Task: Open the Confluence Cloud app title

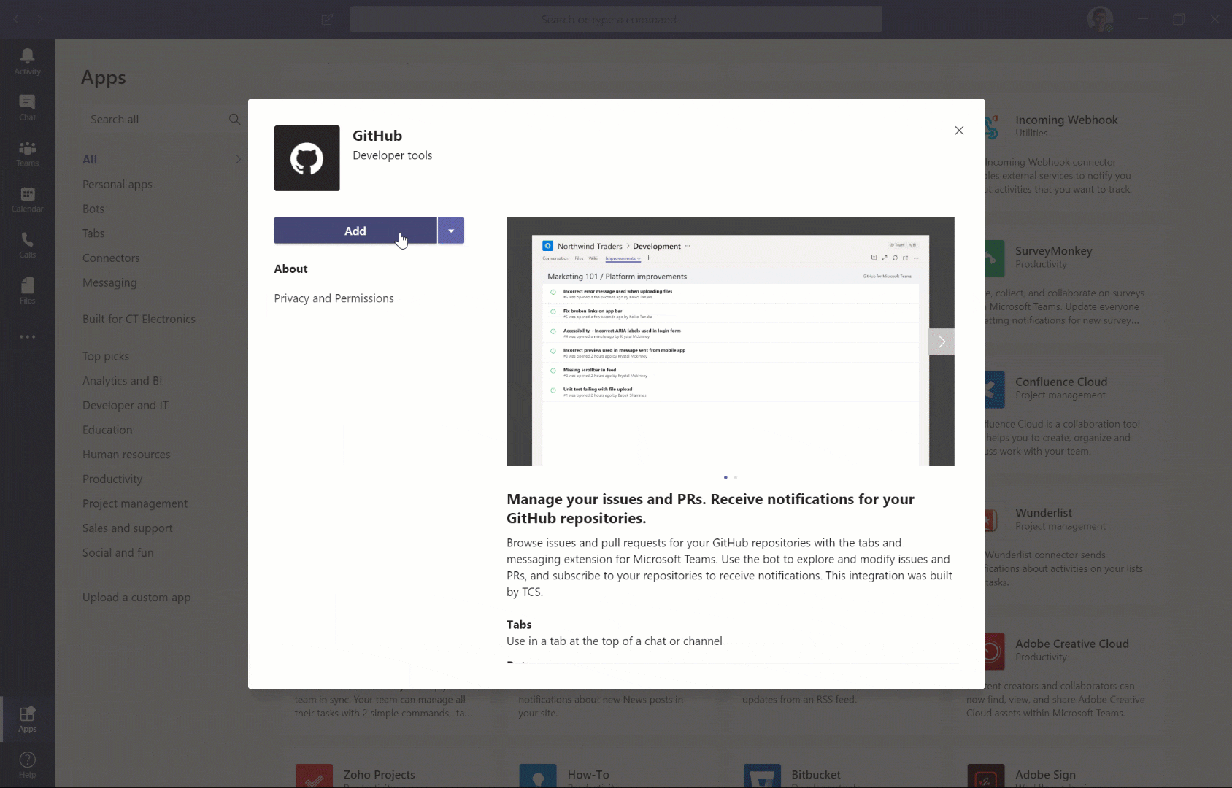Action: 1061,382
